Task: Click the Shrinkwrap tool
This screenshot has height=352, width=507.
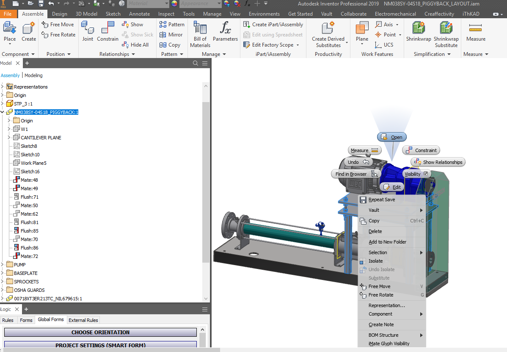Action: click(x=419, y=31)
